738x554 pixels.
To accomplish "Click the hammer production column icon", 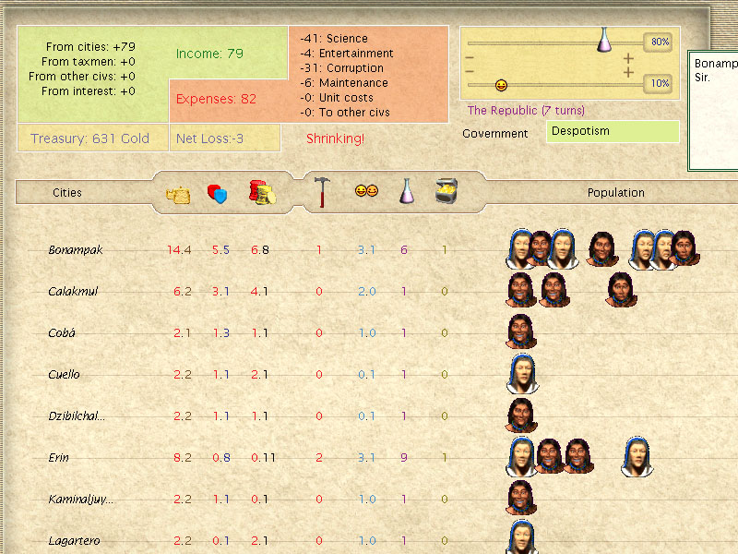I will click(x=320, y=193).
